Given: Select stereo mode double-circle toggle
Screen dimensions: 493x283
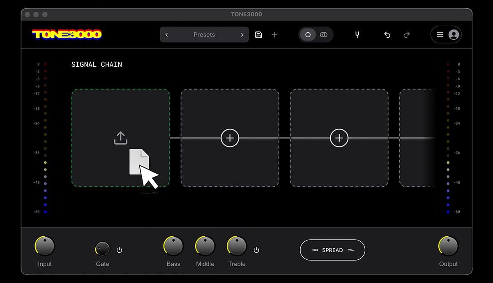Looking at the screenshot, I should [x=324, y=35].
